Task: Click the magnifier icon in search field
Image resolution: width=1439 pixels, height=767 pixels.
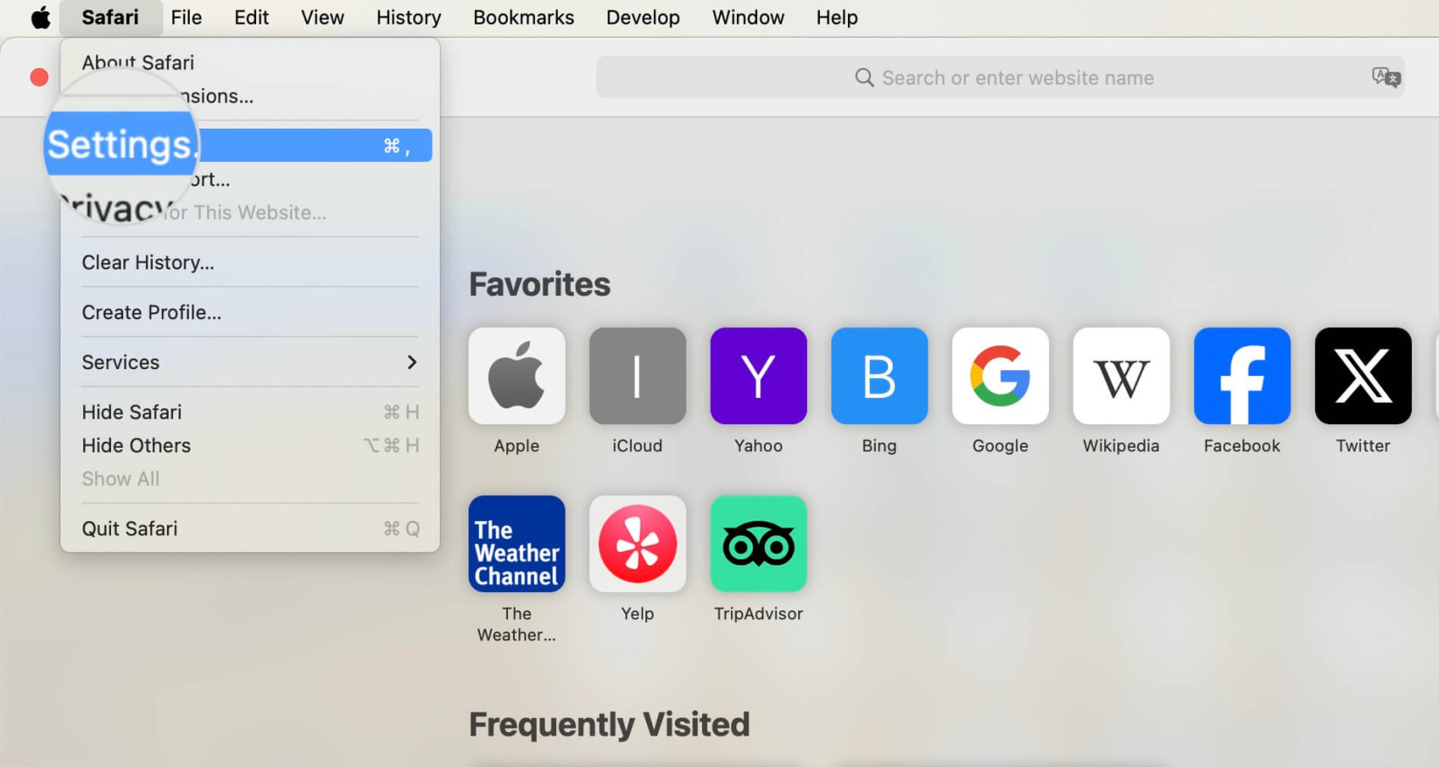Action: click(x=864, y=78)
